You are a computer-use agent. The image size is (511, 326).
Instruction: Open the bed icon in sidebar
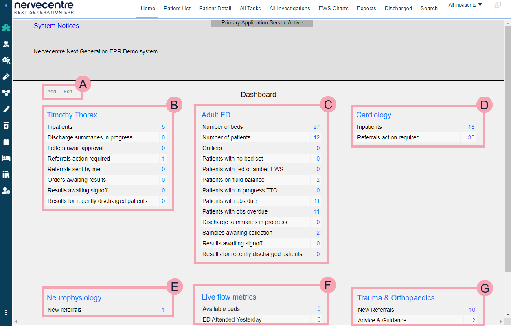point(6,158)
